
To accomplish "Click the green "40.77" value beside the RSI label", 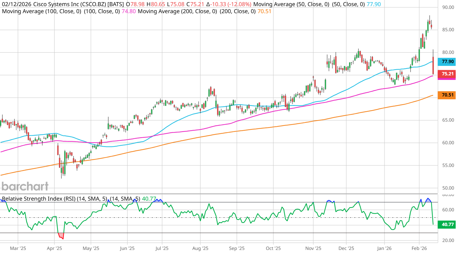I will tap(149, 199).
